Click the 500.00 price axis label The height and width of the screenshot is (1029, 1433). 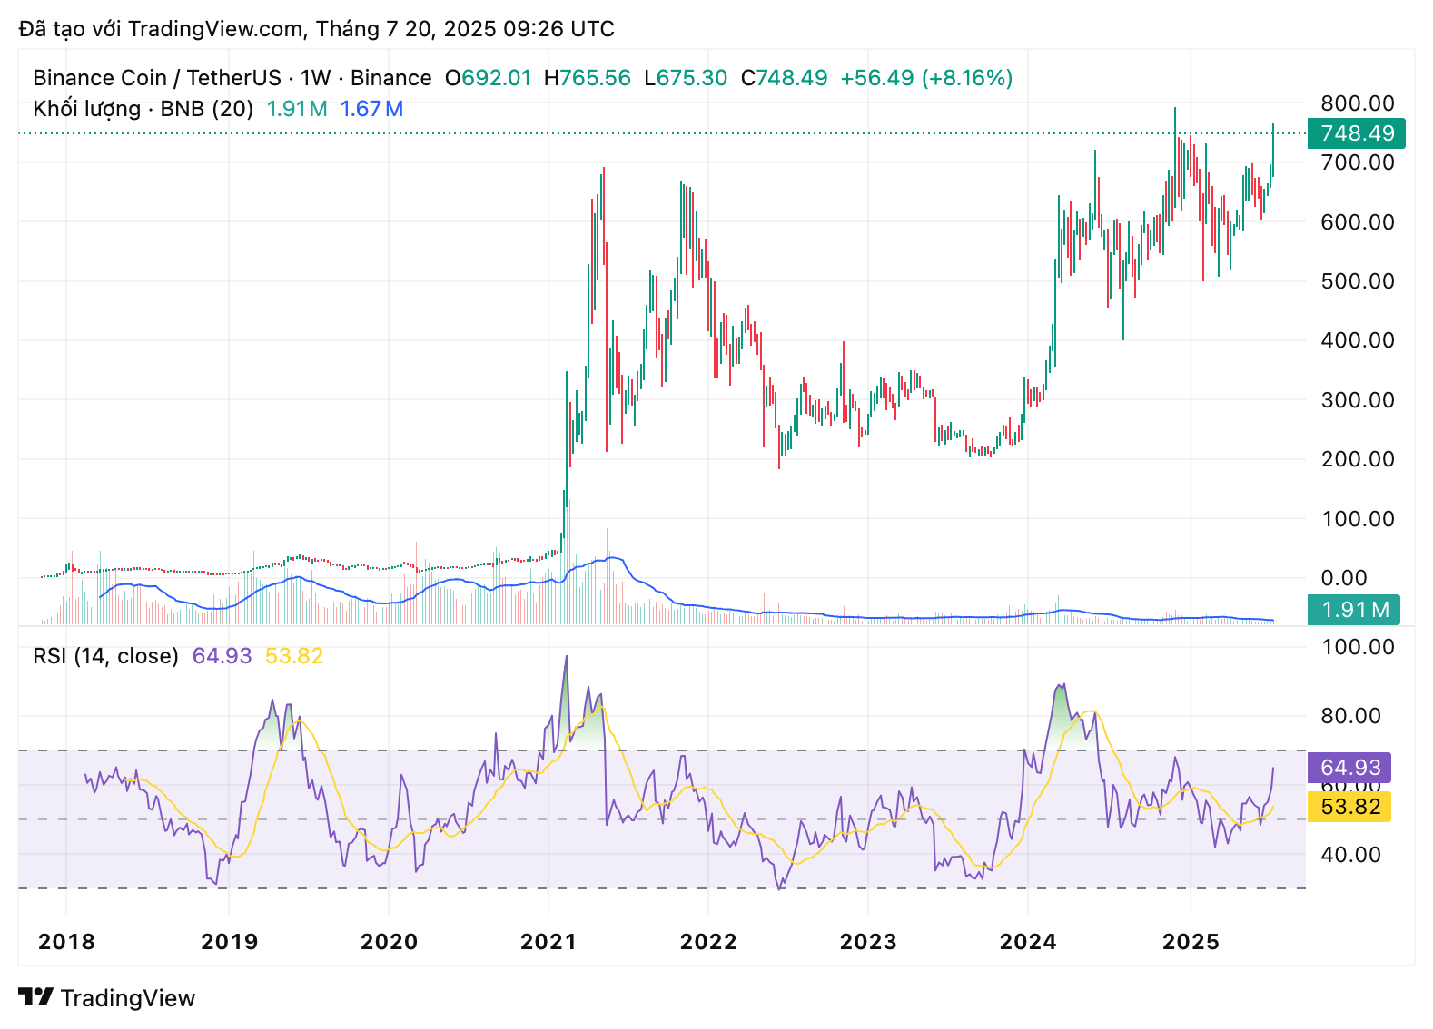1358,281
